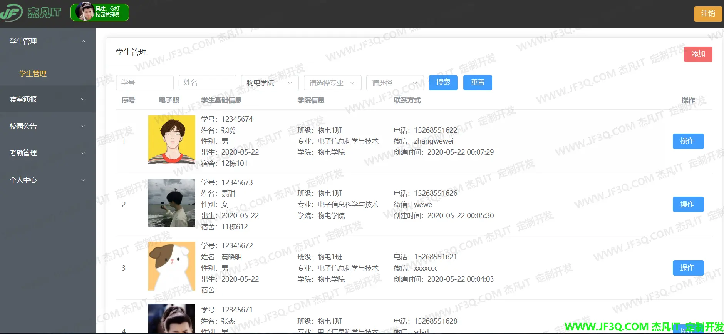Click 操作 button for student 景甜
724x334 pixels.
click(x=688, y=204)
